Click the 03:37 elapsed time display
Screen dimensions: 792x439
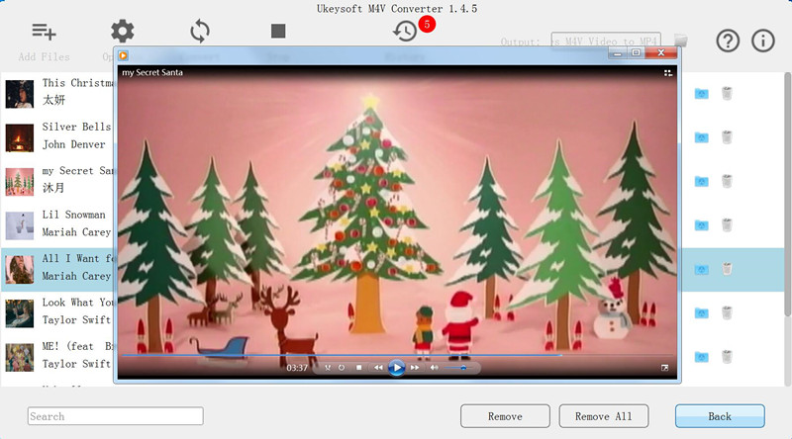296,368
